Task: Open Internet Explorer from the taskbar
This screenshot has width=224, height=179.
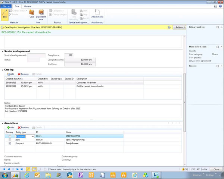Action: (27, 175)
